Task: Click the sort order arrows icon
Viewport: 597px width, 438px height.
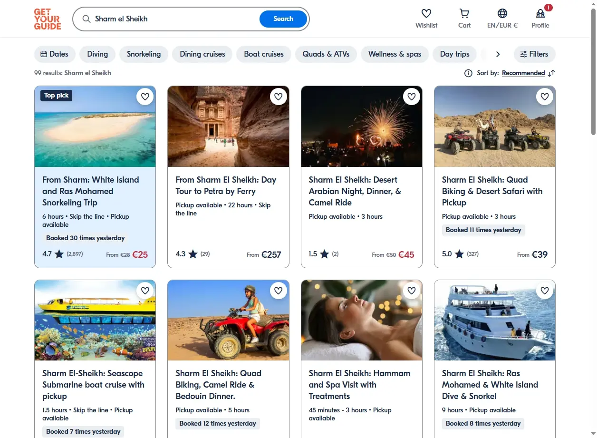Action: [x=551, y=73]
